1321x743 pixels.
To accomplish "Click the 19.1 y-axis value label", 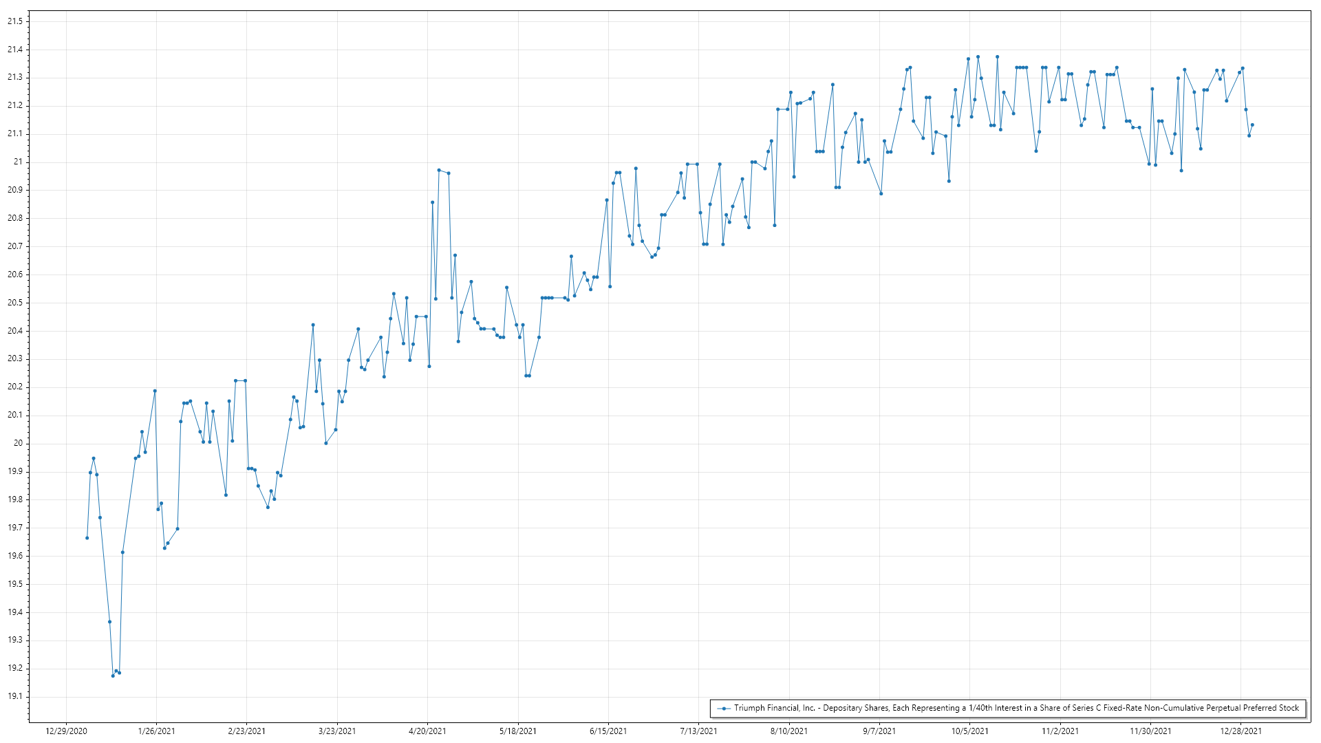I will (15, 696).
